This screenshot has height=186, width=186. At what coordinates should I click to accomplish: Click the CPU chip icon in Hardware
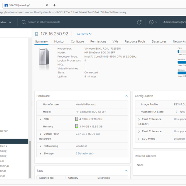[x=77, y=119]
